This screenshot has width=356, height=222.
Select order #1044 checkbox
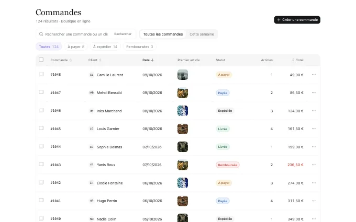click(41, 146)
